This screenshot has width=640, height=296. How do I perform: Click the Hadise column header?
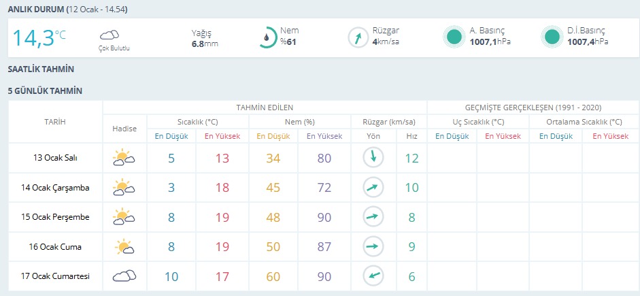pyautogui.click(x=124, y=129)
